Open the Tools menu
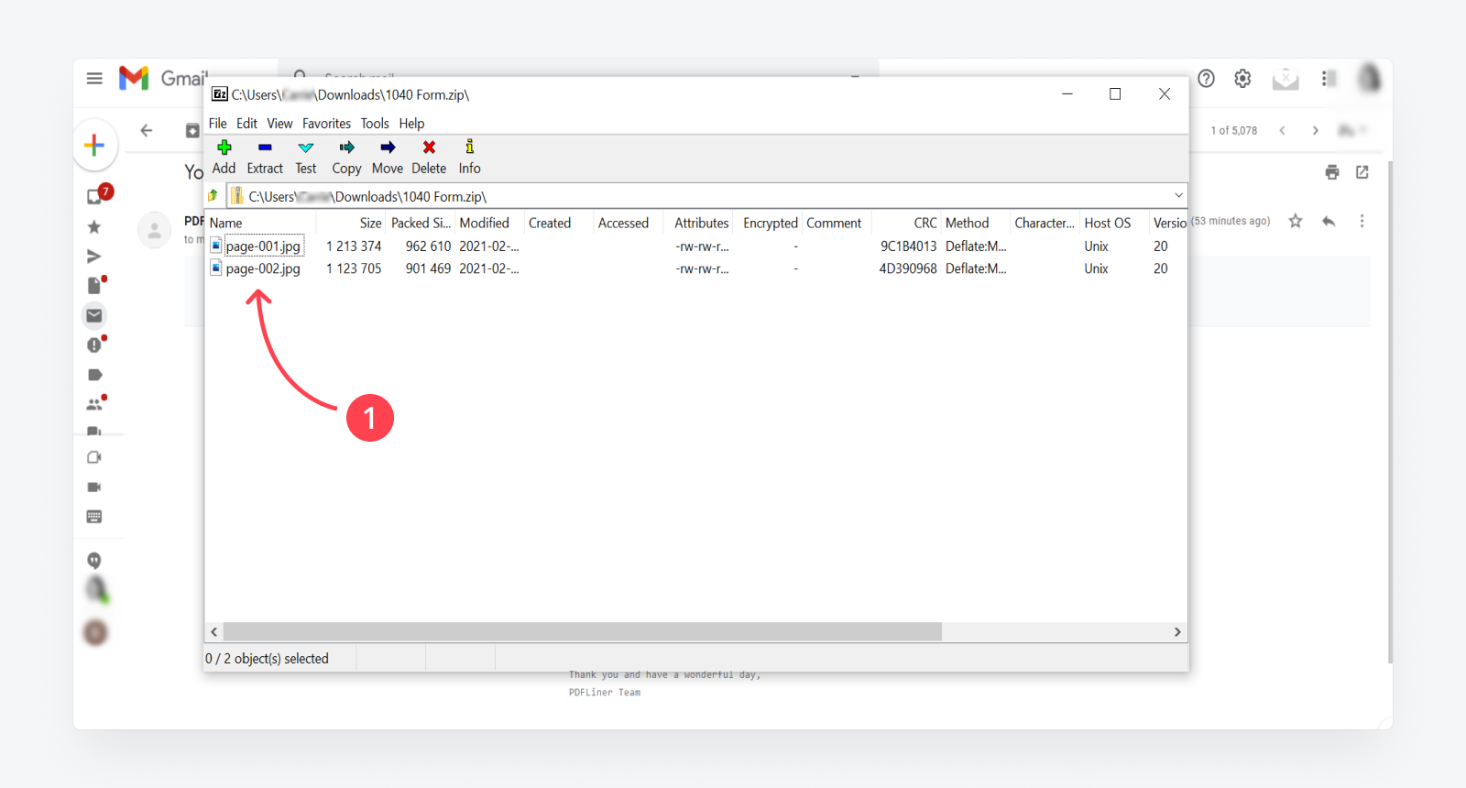1466x788 pixels. click(375, 124)
